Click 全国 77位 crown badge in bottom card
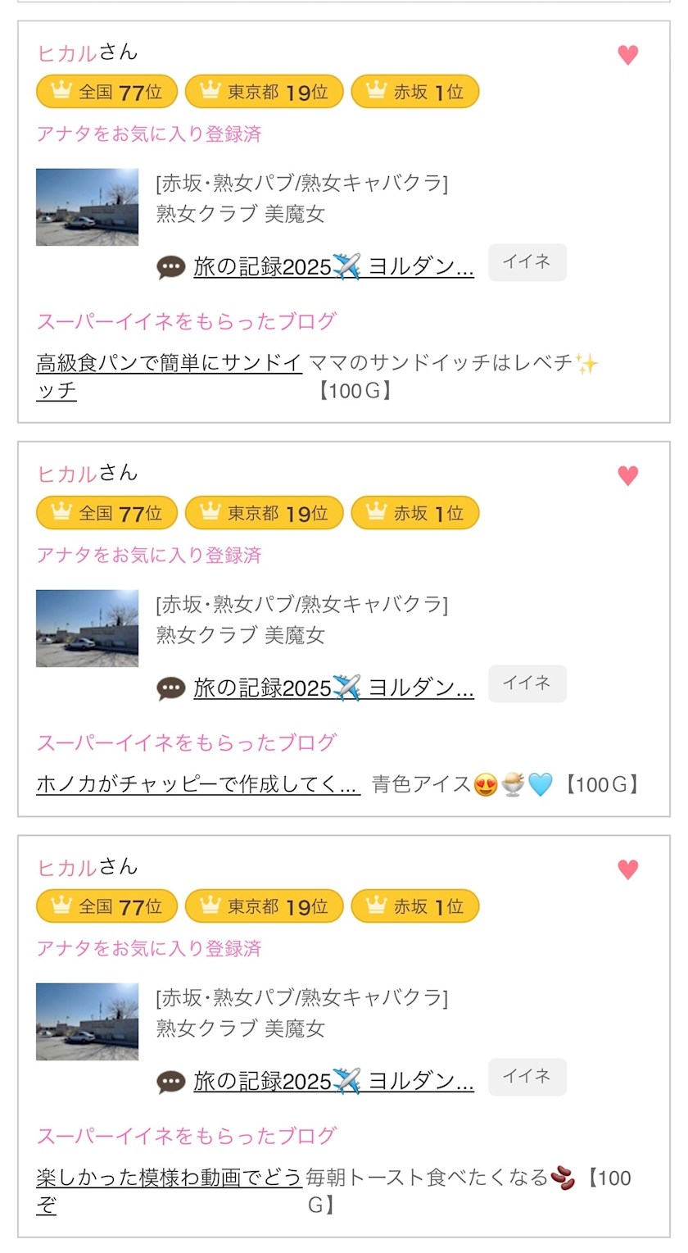 pyautogui.click(x=106, y=906)
